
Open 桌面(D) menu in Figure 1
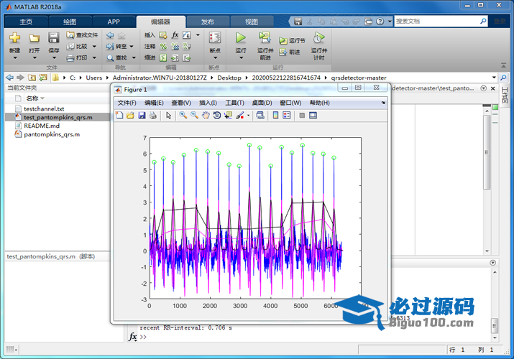tap(262, 103)
